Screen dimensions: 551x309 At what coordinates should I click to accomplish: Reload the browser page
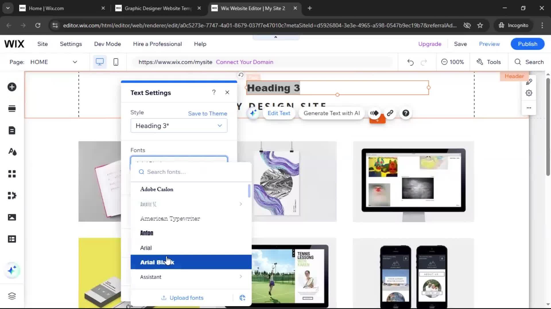pos(38,25)
